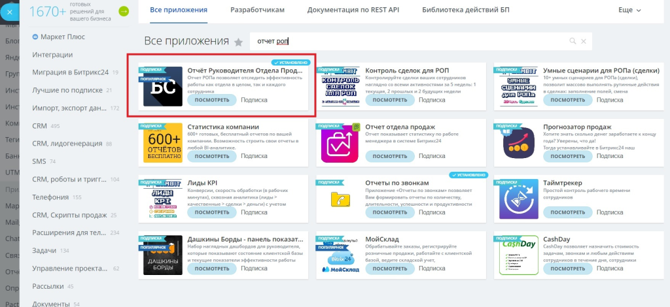Click 'Посмотреть' for Отчет отдела продаж
This screenshot has height=307, width=670.
click(390, 156)
